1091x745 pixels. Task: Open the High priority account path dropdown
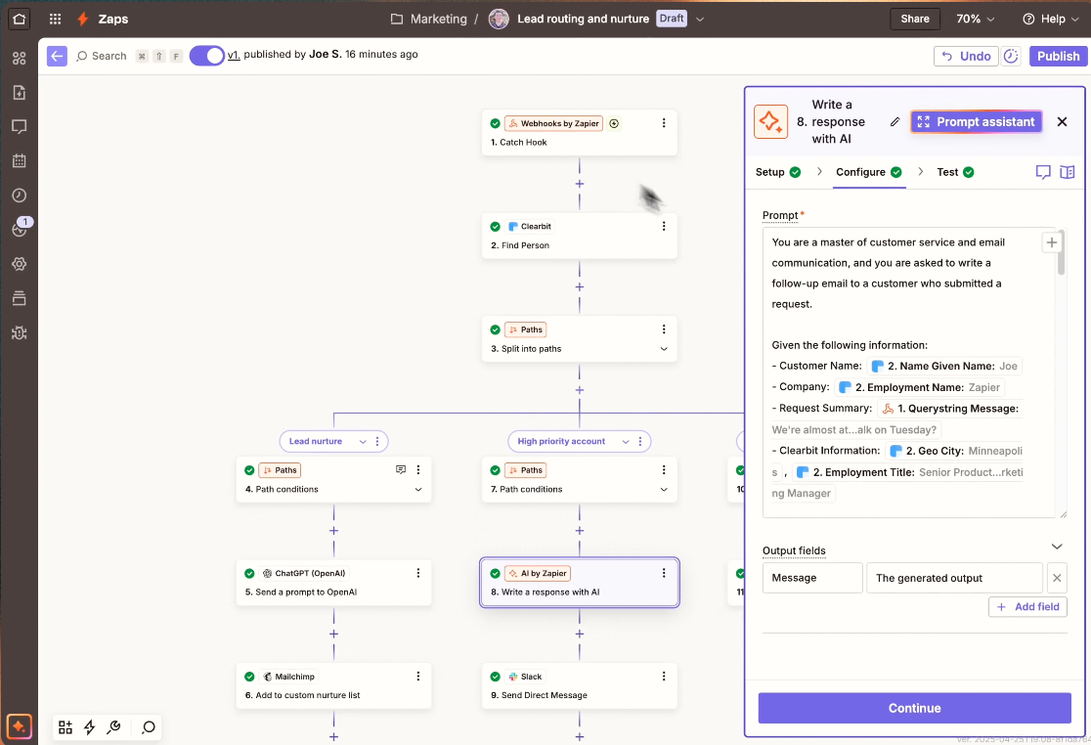click(x=626, y=442)
